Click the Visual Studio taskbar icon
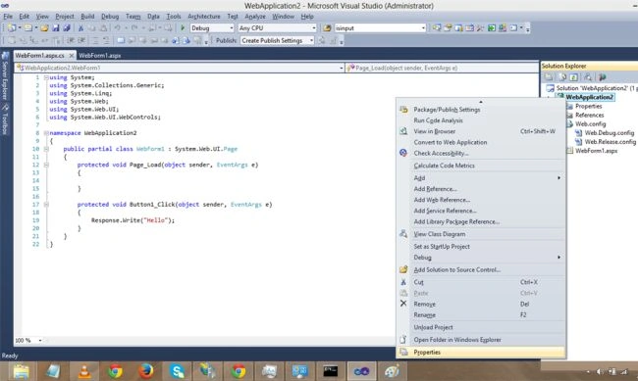The image size is (638, 381). 361,371
